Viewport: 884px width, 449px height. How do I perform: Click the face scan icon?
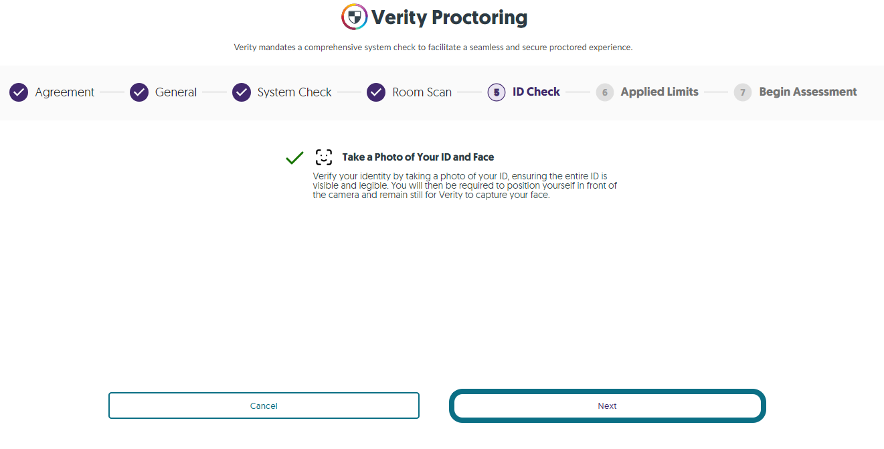324,157
